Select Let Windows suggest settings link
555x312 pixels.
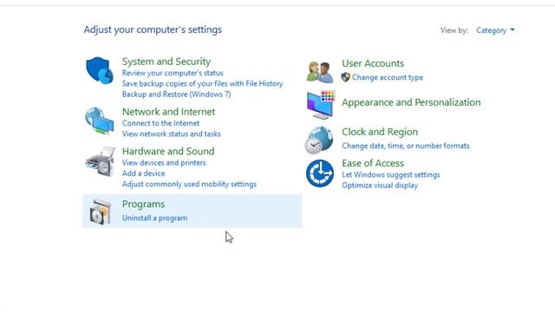(391, 175)
